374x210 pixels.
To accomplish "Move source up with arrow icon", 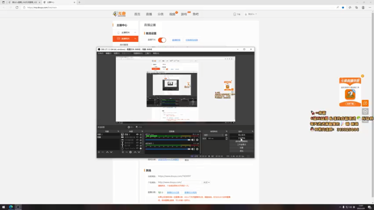I will click(x=135, y=152).
